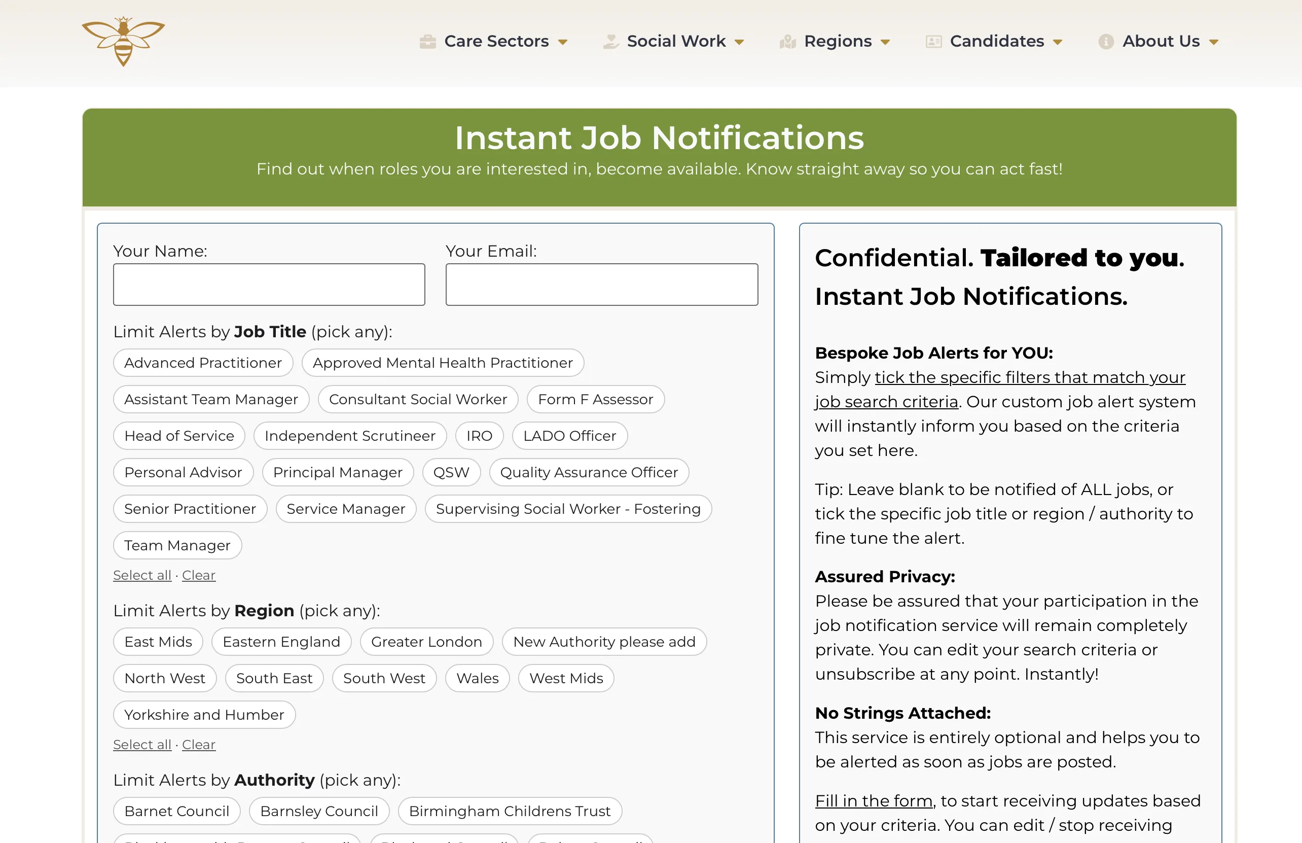Screen dimensions: 1302x843
Task: Select the Barnet Council authority
Action: point(177,811)
